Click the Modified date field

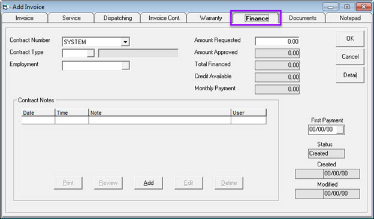pyautogui.click(x=341, y=194)
